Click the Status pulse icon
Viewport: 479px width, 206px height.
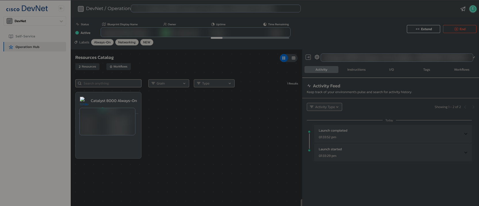77,24
